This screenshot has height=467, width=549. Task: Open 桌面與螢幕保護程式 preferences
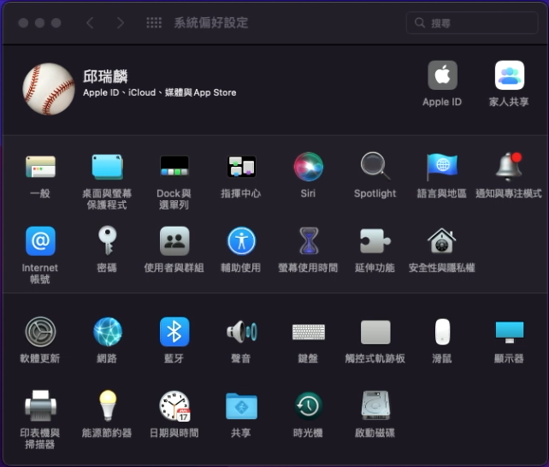[107, 167]
